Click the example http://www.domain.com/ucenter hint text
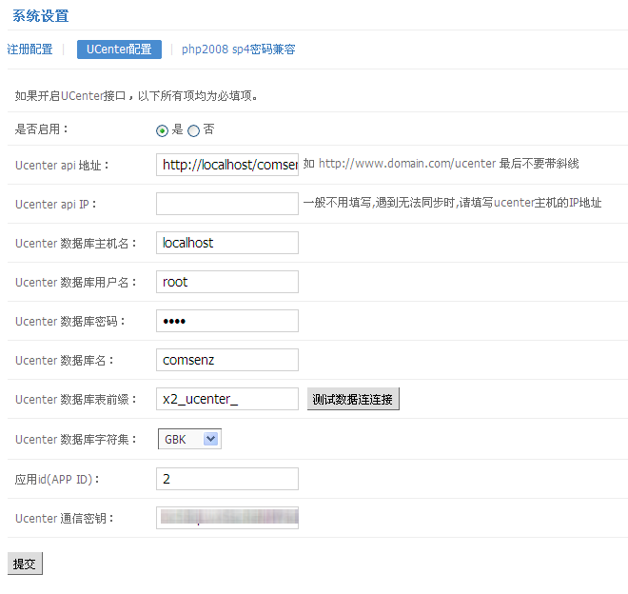The image size is (628, 594). click(x=406, y=164)
